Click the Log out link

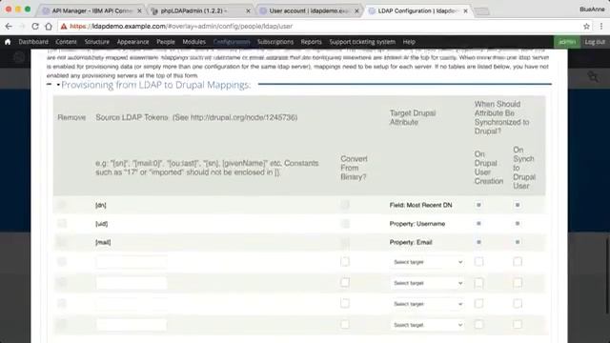pyautogui.click(x=595, y=42)
